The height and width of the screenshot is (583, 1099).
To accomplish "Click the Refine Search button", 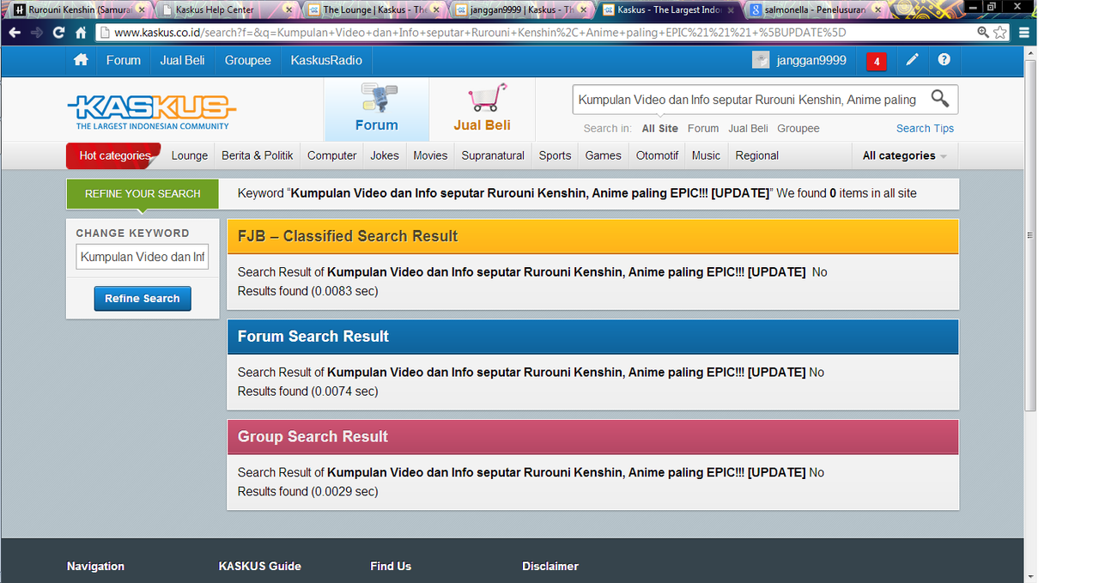I will pos(143,298).
